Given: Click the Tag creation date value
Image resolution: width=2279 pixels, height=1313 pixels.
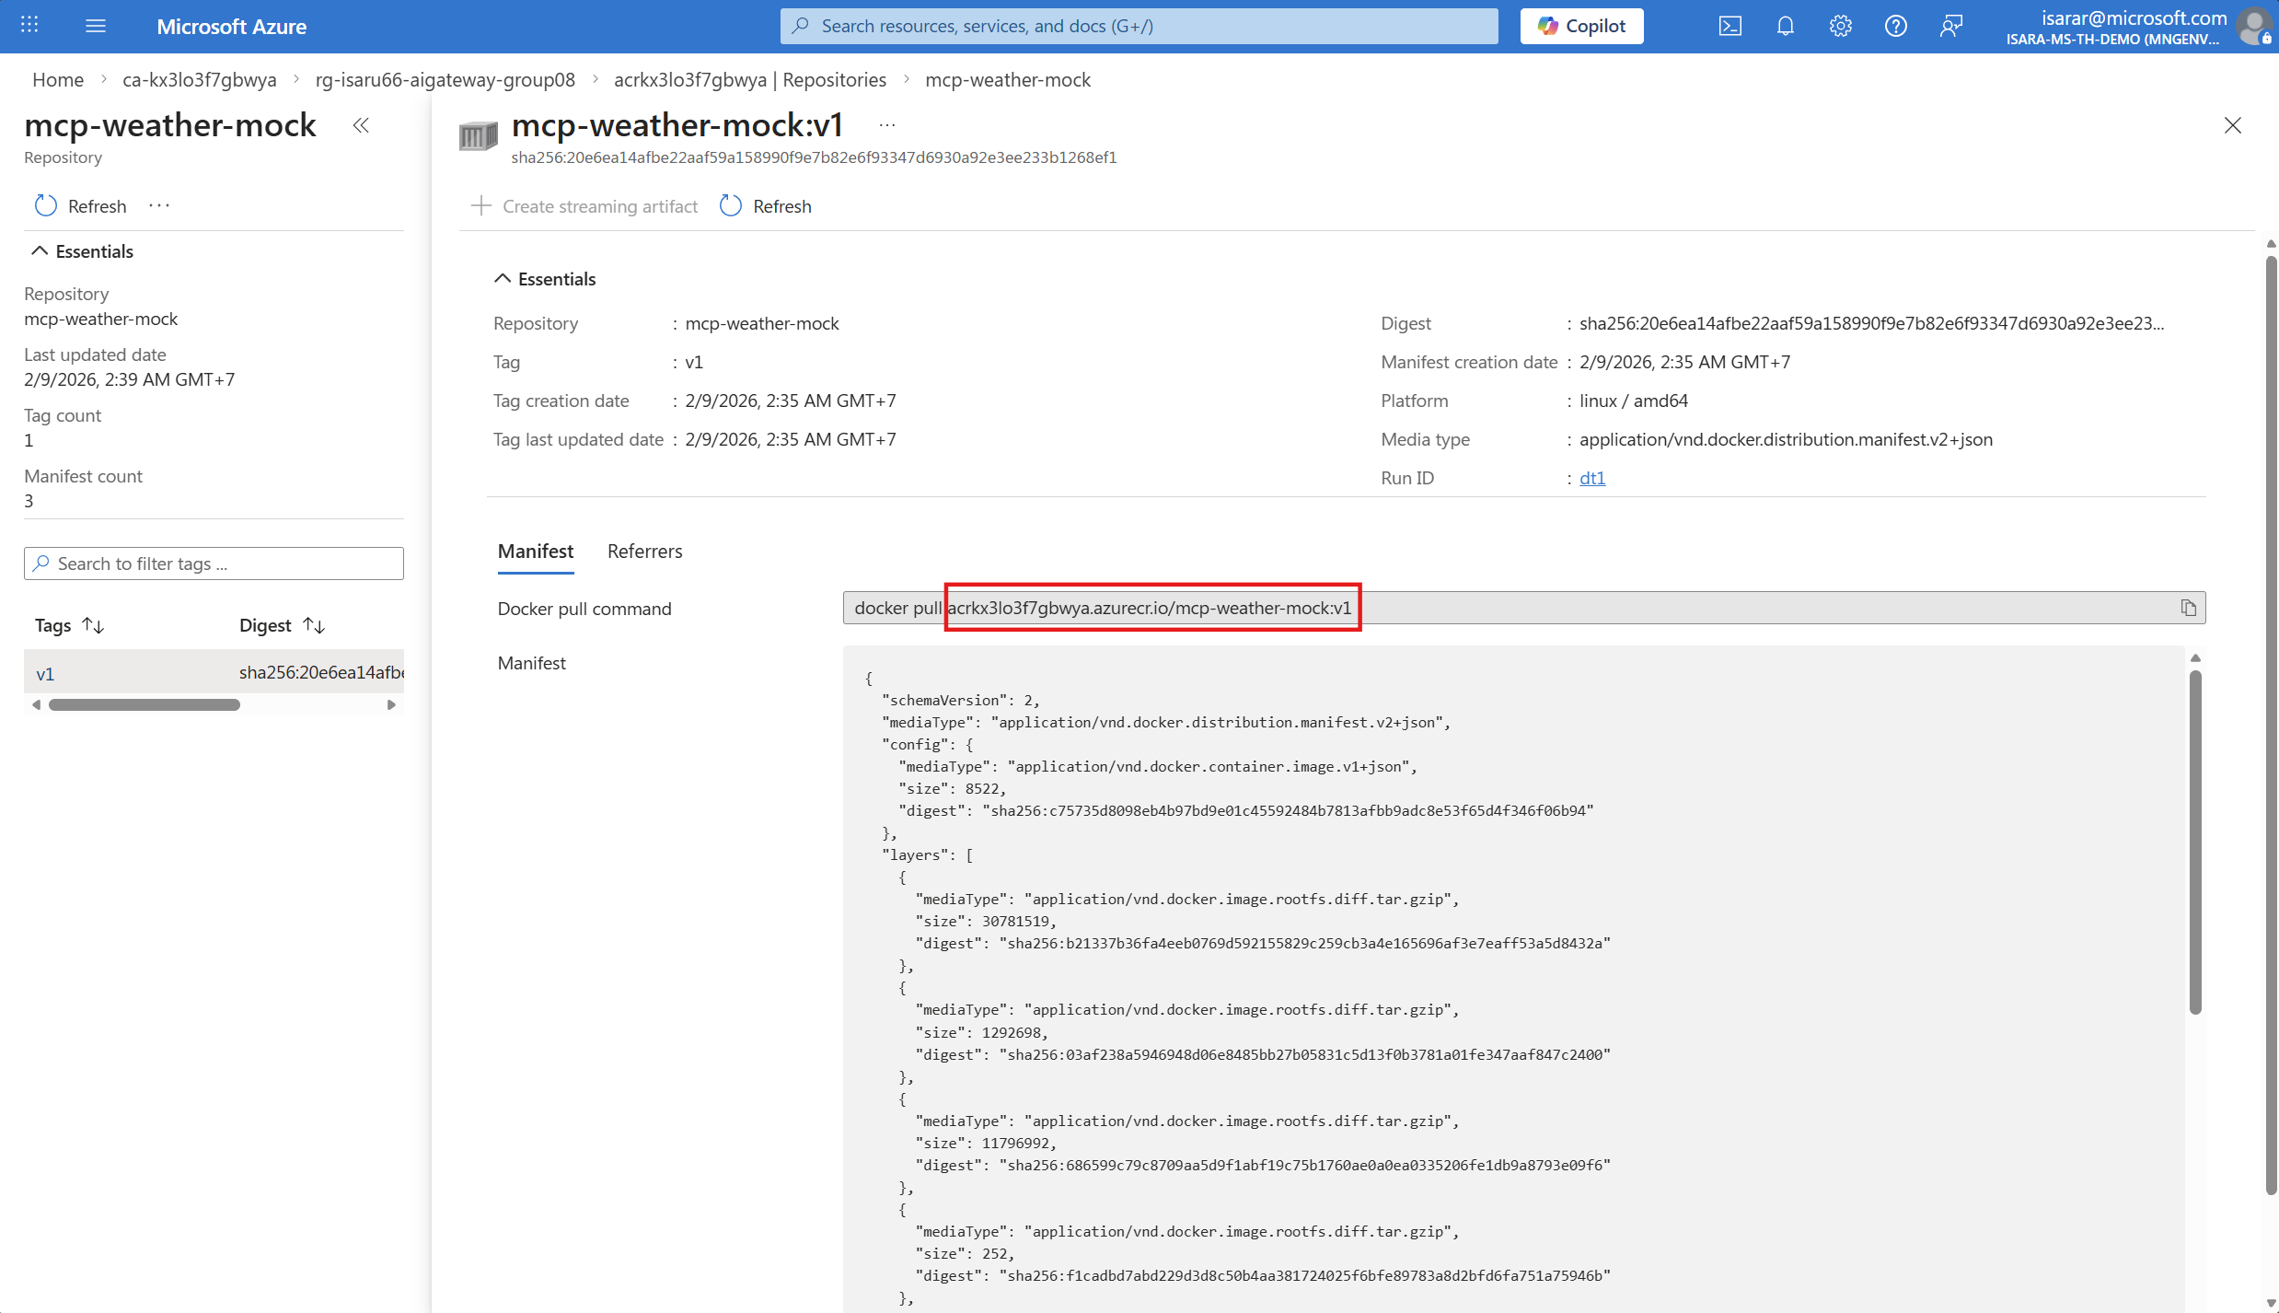Looking at the screenshot, I should click(791, 401).
